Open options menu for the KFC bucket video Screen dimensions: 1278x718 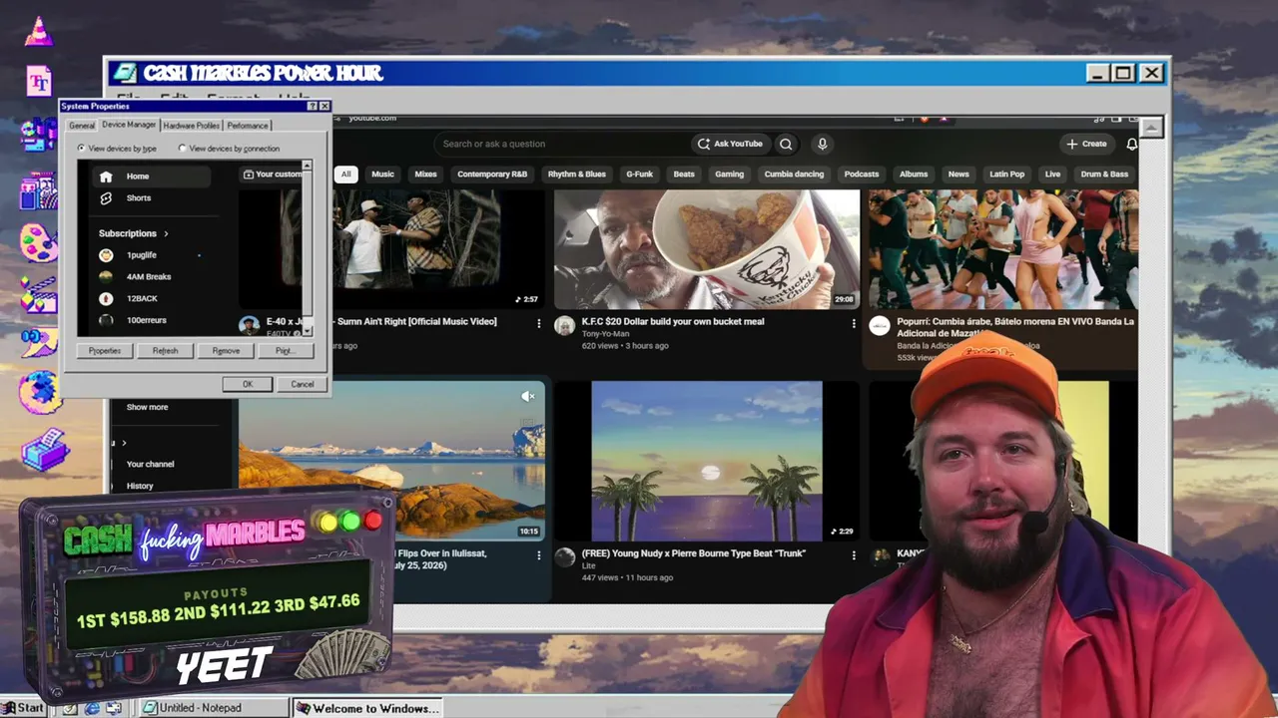854,323
